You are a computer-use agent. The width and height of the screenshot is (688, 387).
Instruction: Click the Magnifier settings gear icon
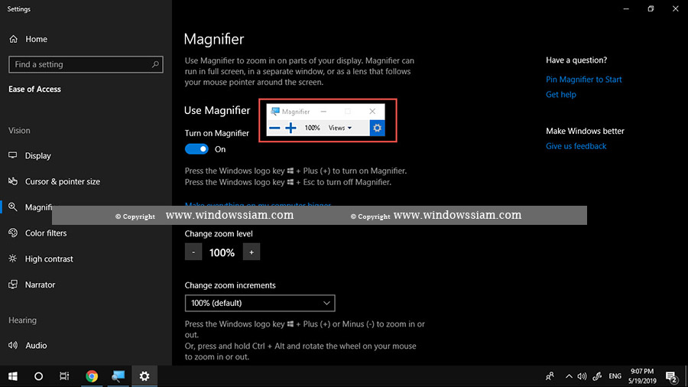coord(377,128)
